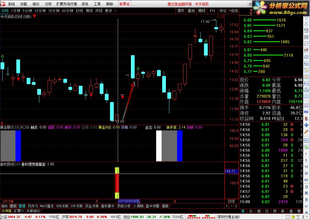Image resolution: width=310 pixels, height=220 pixels.
Task: Switch to 日线 chart tab
Action: pyautogui.click(x=79, y=11)
